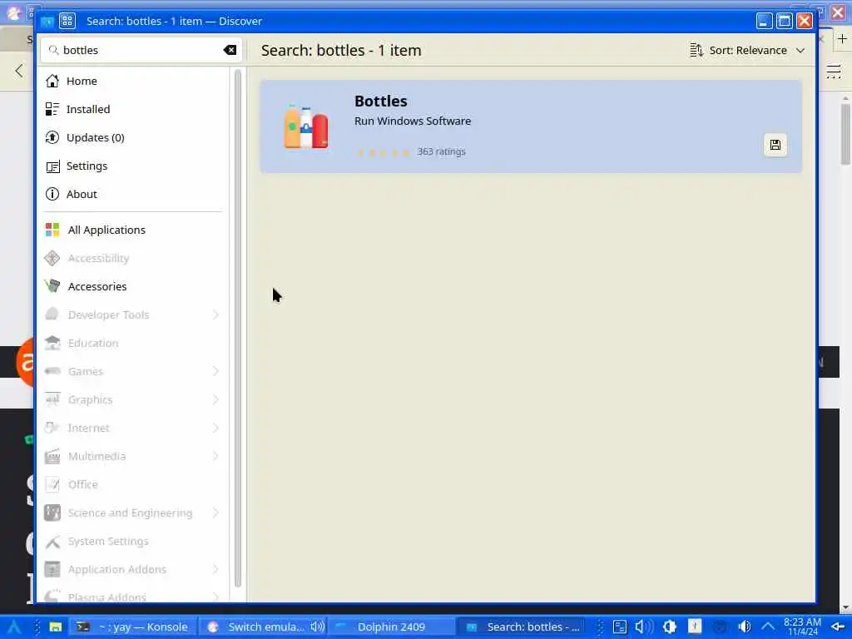Switch to Switch emula... taskbar entry
This screenshot has width=852, height=639.
point(262,627)
